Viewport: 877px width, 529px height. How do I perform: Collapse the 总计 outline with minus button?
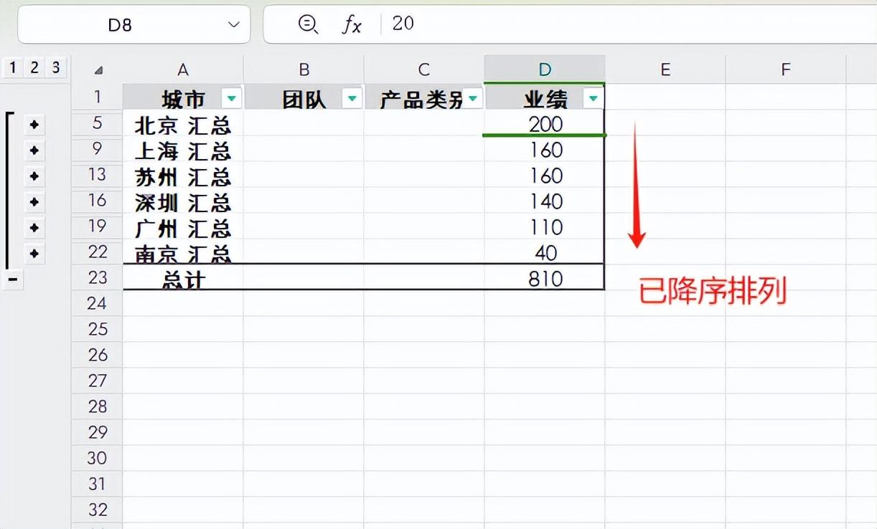pos(13,280)
